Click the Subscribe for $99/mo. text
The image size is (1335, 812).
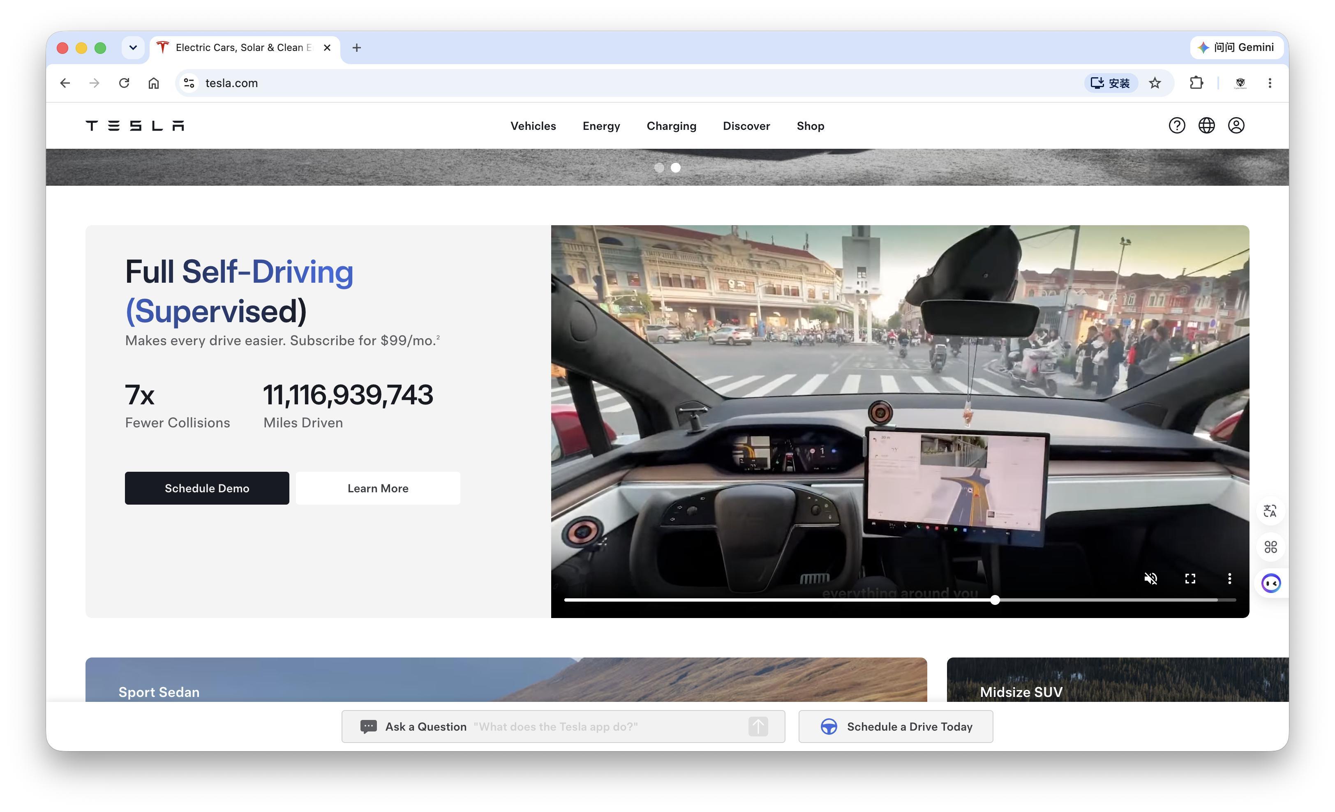[365, 341]
